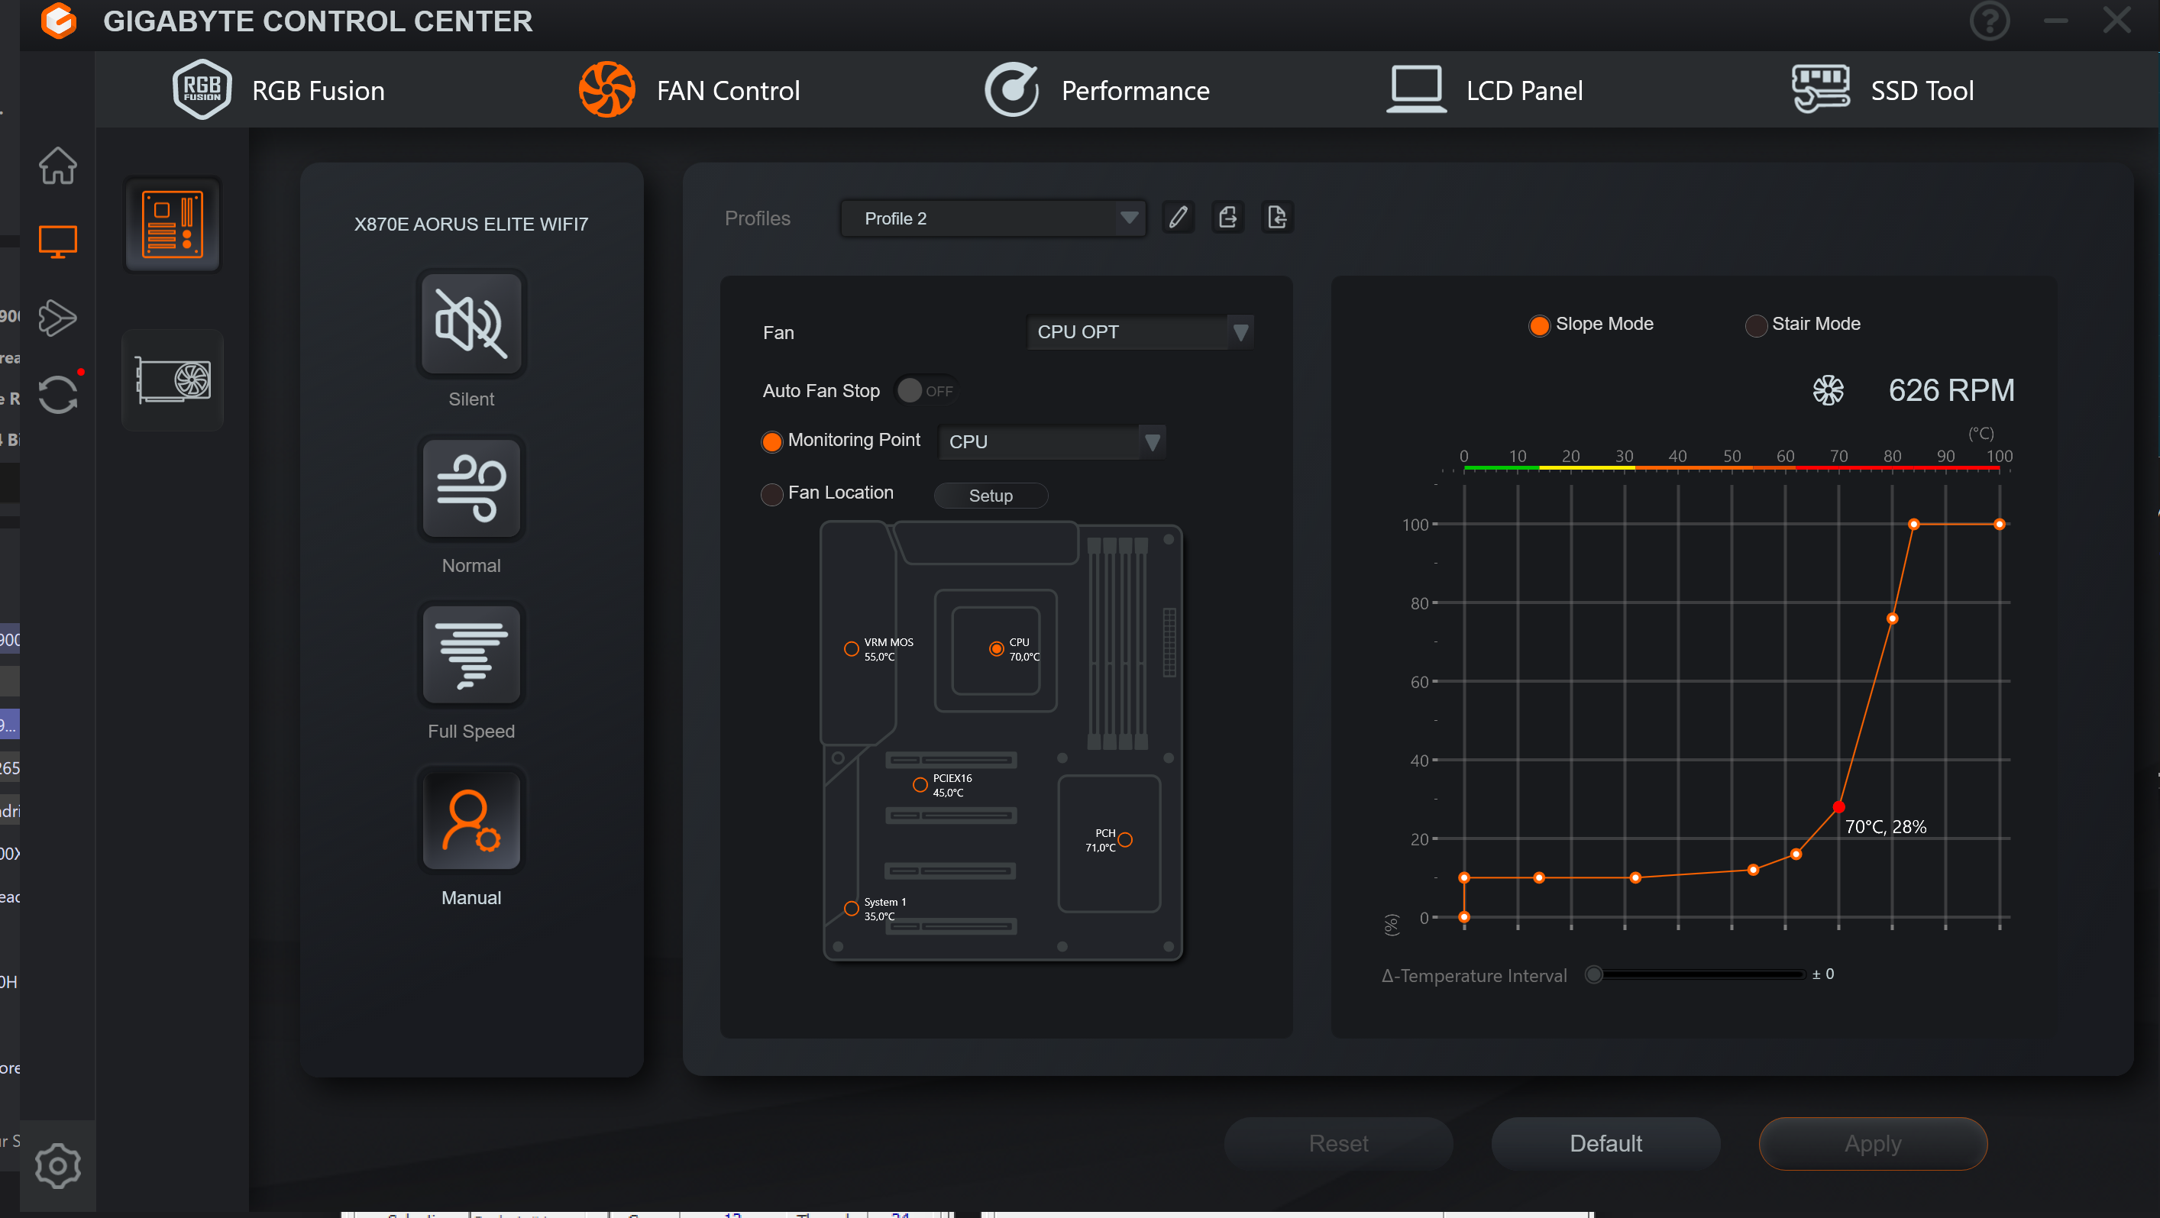
Task: Click the Default button
Action: tap(1605, 1143)
